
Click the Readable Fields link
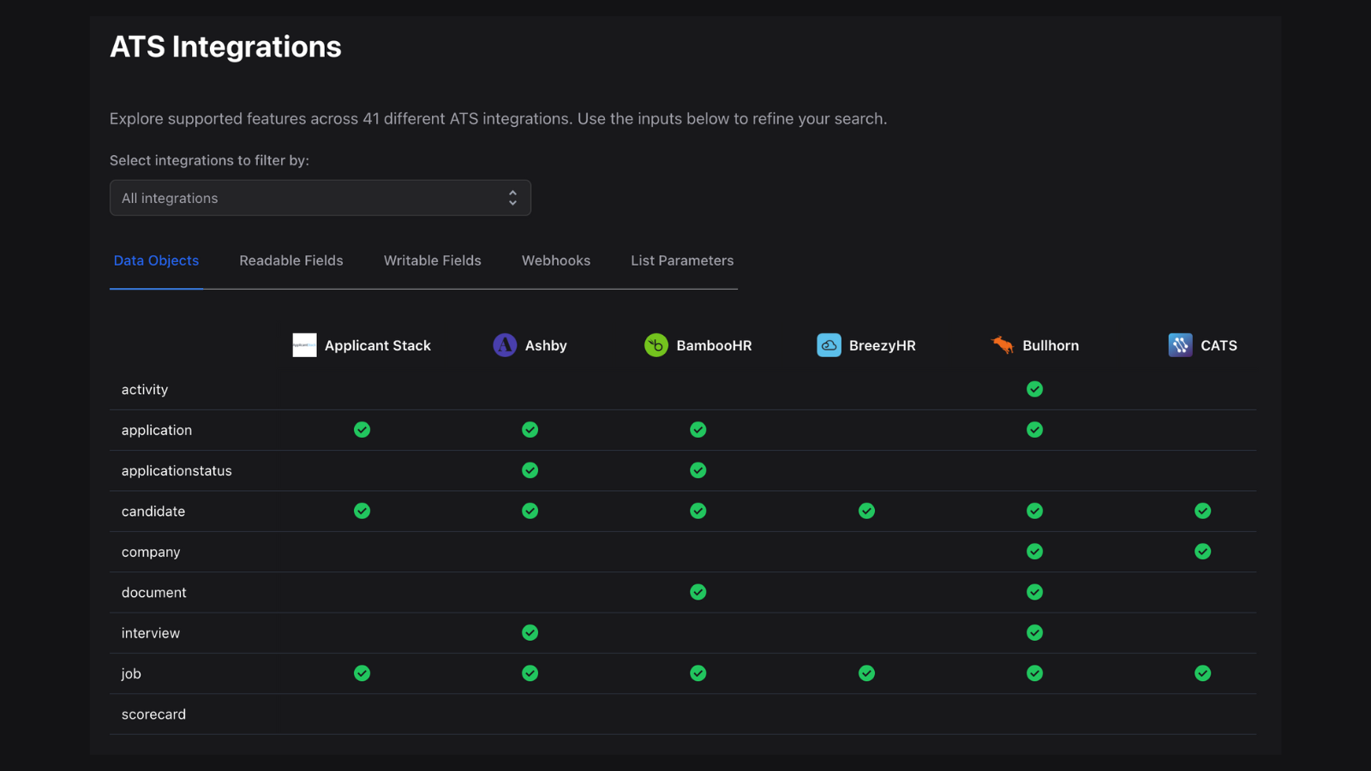click(x=290, y=260)
